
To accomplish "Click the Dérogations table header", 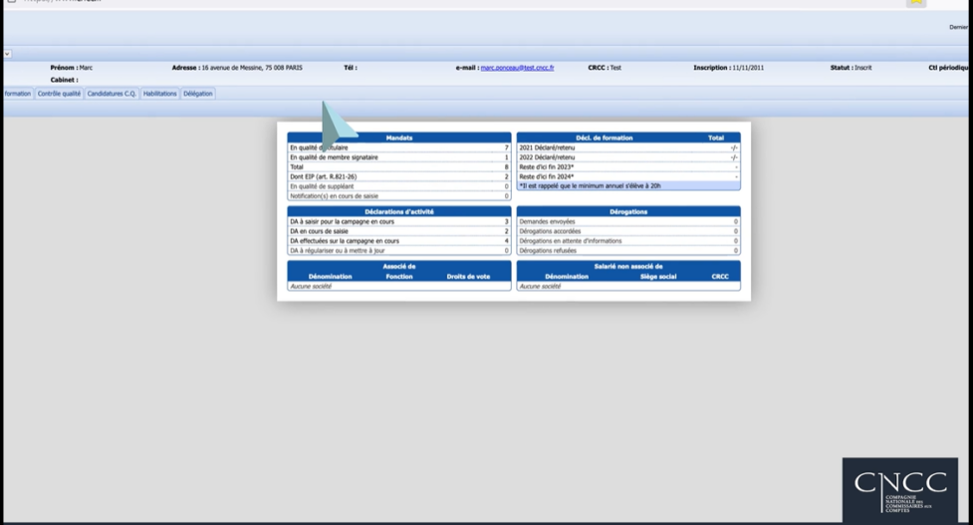I will pyautogui.click(x=628, y=211).
